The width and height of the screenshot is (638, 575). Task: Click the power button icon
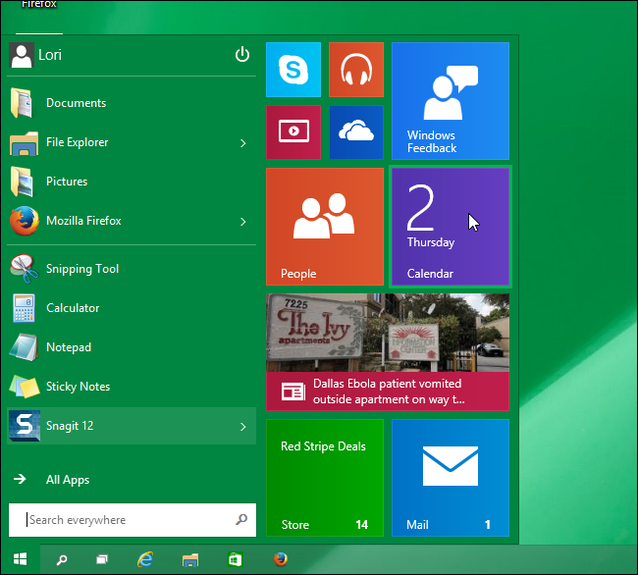pyautogui.click(x=242, y=55)
